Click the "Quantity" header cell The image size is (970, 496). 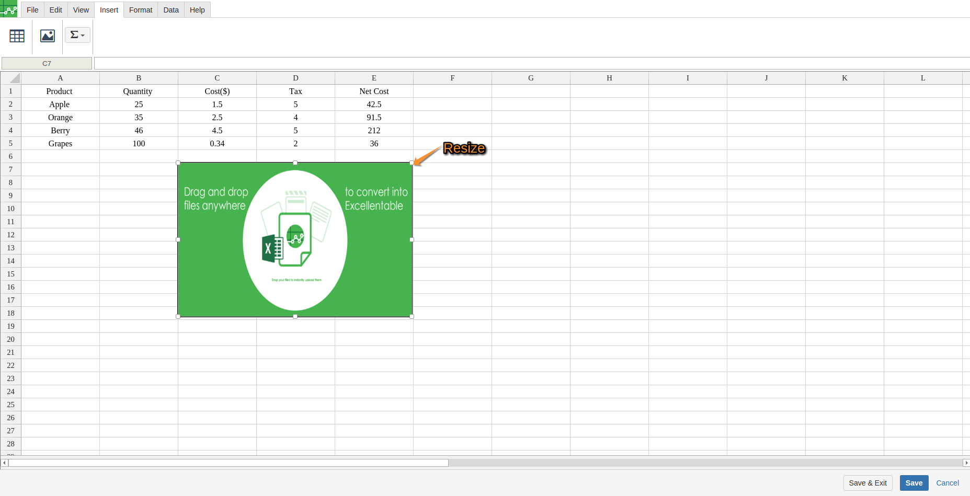(139, 91)
